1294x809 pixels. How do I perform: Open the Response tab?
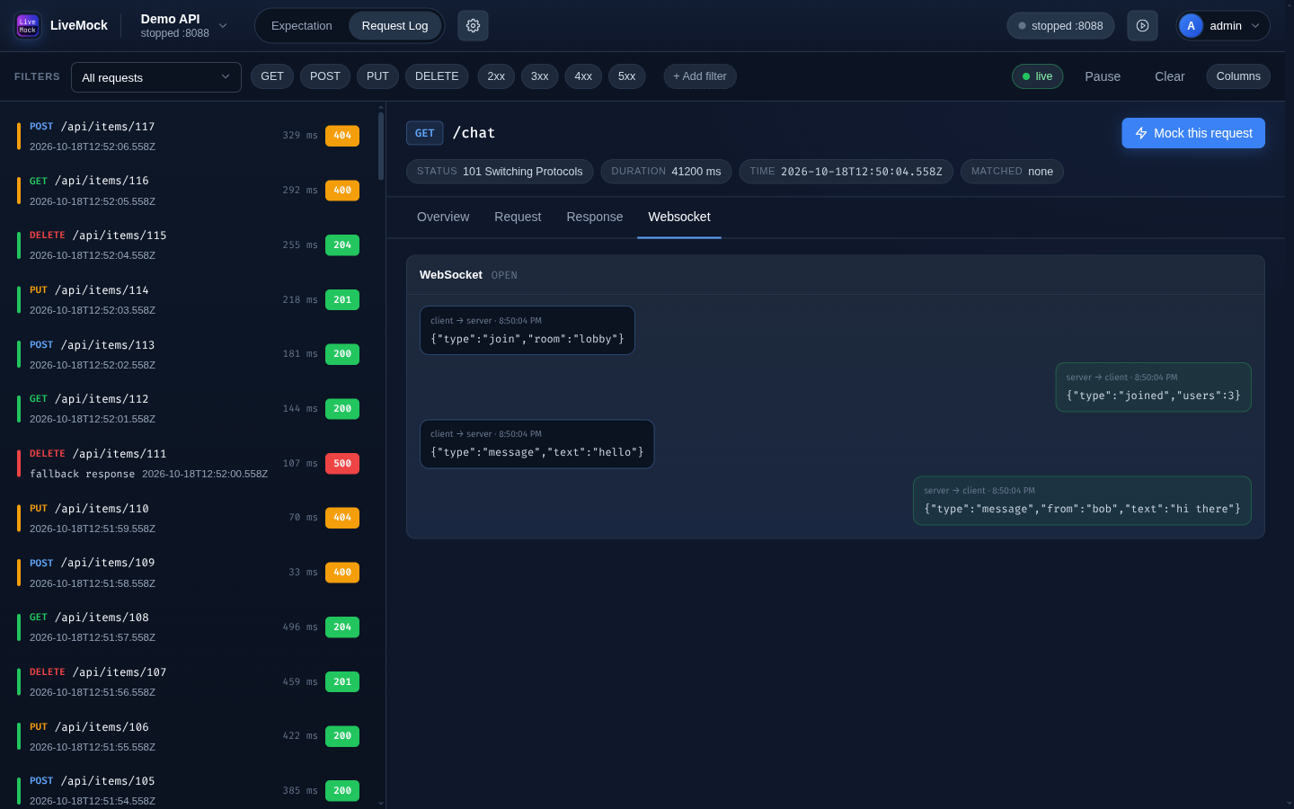(594, 217)
